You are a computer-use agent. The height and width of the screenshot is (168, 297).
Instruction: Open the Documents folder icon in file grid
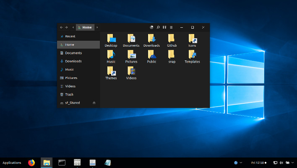pyautogui.click(x=131, y=40)
